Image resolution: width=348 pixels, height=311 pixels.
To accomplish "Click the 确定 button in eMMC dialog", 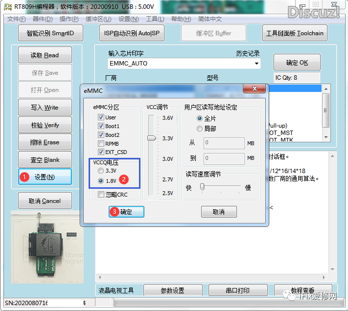I will pyautogui.click(x=126, y=212).
